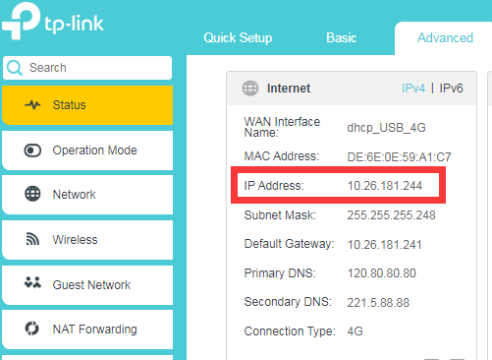Viewport: 492px width, 360px height.
Task: Switch to IPv6 internet details
Action: click(451, 89)
